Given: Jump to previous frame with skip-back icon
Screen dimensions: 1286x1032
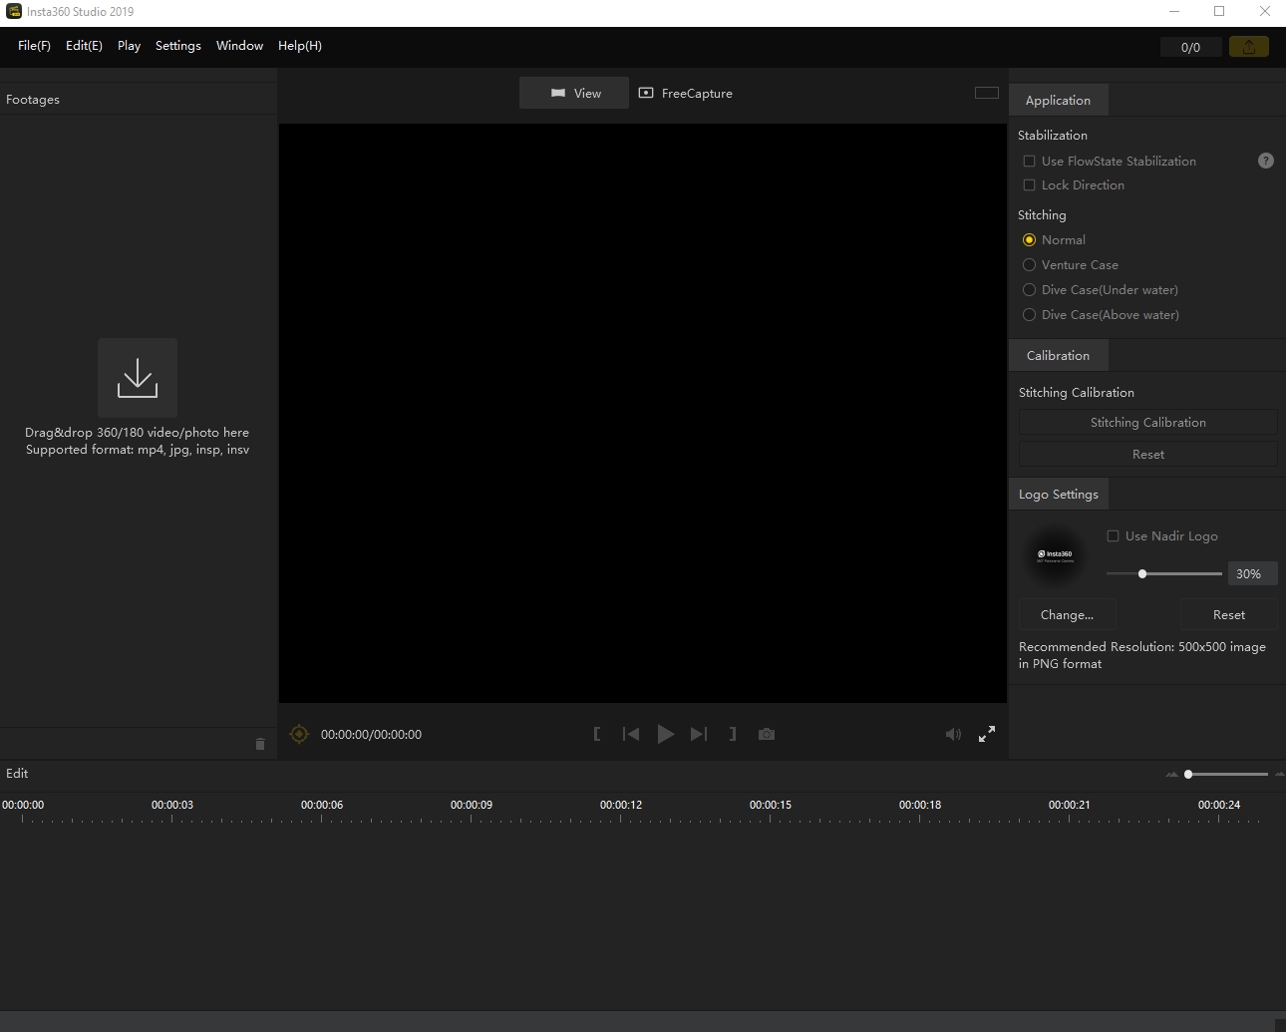Looking at the screenshot, I should (x=631, y=734).
